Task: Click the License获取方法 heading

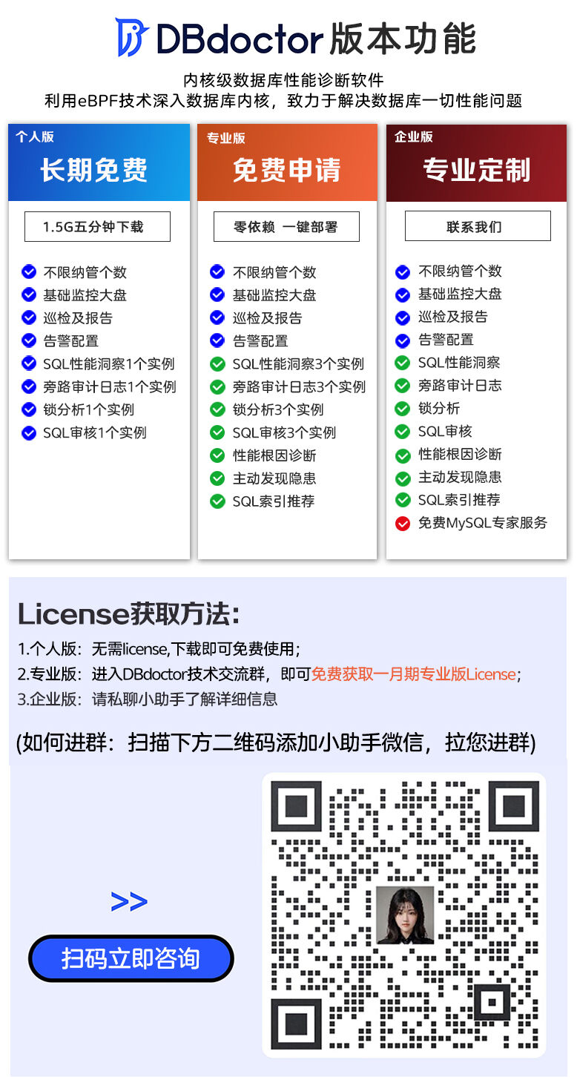Action: pos(128,614)
